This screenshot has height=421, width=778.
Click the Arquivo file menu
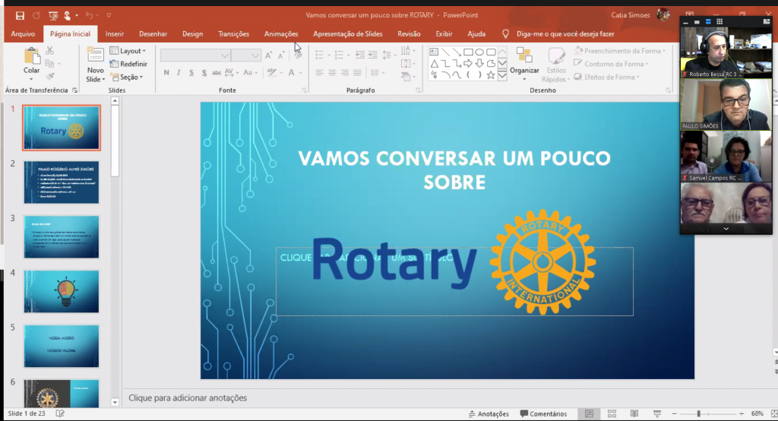point(23,33)
